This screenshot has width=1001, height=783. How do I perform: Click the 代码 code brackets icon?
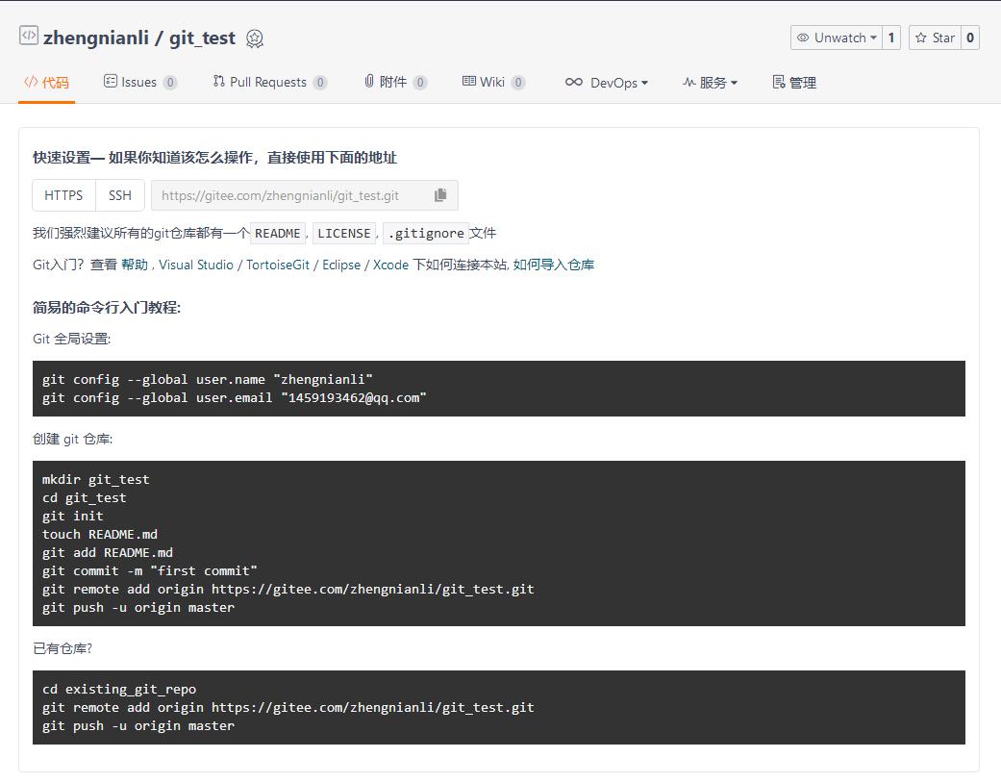pos(31,82)
